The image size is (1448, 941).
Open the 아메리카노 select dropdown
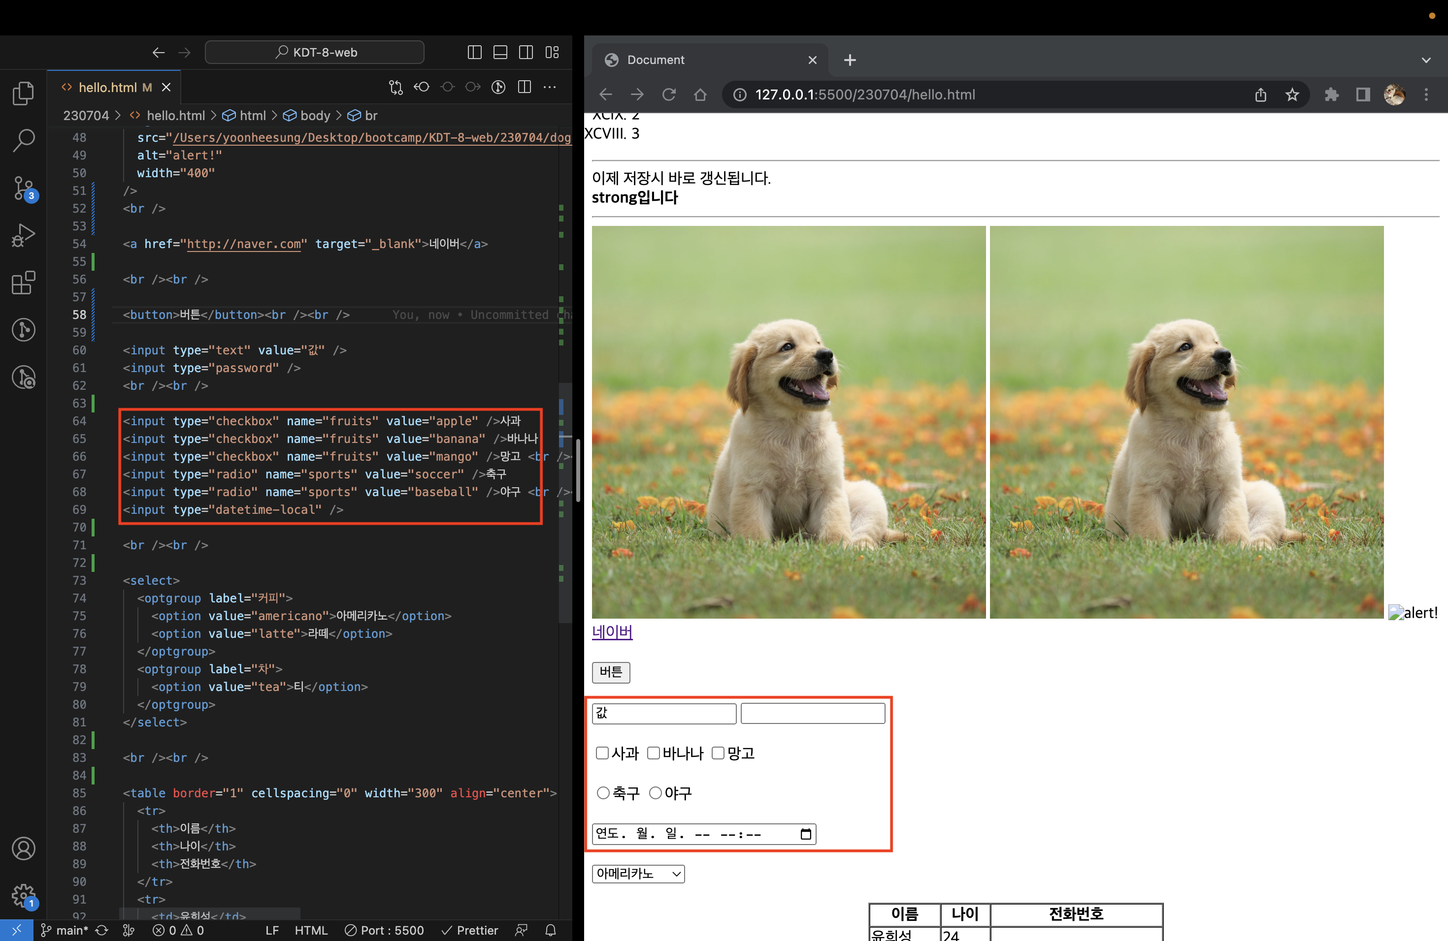pos(638,874)
